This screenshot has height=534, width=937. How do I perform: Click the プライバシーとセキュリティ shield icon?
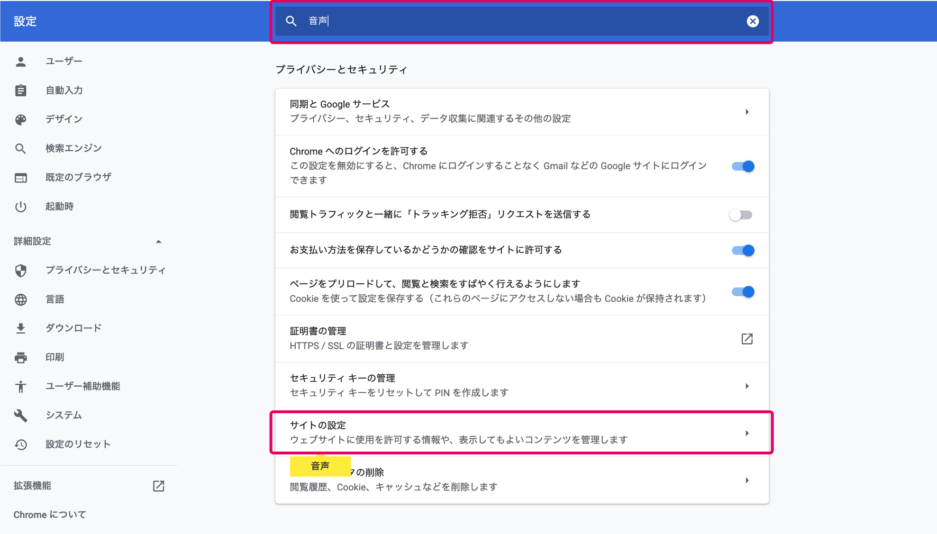[20, 271]
